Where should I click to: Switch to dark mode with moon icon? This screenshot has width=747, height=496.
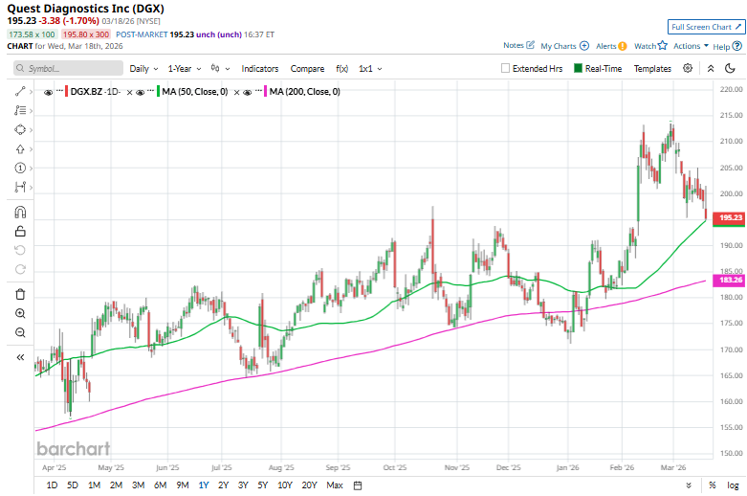(x=730, y=69)
